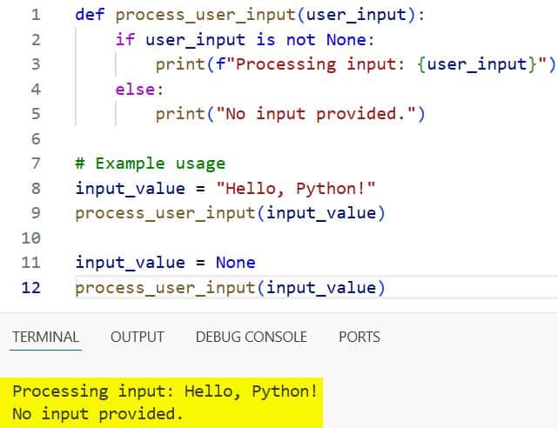Click the 'else:' keyword on line 4

coord(139,90)
